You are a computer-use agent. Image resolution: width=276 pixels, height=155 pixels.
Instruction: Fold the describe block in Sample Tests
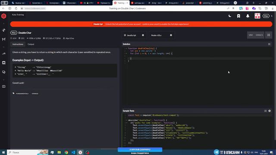point(126,120)
